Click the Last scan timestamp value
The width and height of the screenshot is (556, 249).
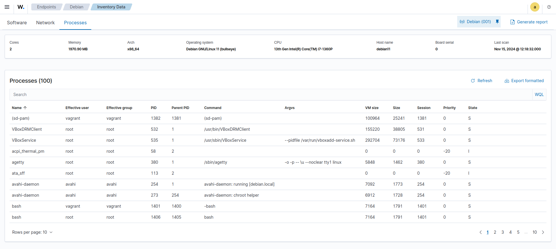(x=517, y=49)
